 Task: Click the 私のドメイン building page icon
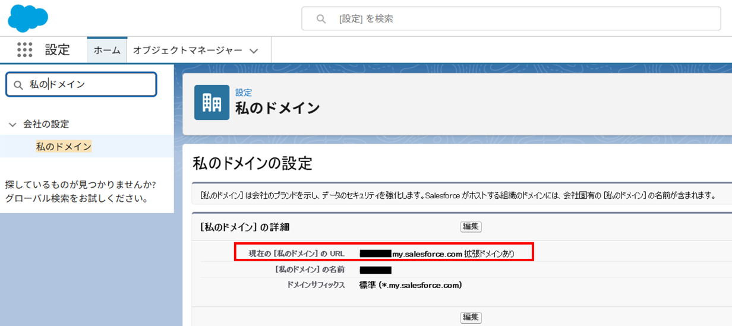coord(212,102)
